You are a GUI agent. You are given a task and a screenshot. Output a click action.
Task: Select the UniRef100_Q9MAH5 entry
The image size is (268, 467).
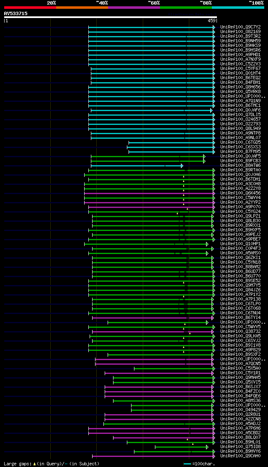pos(241,378)
